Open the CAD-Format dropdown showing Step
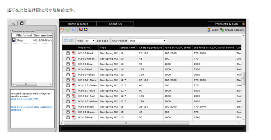This screenshot has height=140, width=271. coord(147,40)
